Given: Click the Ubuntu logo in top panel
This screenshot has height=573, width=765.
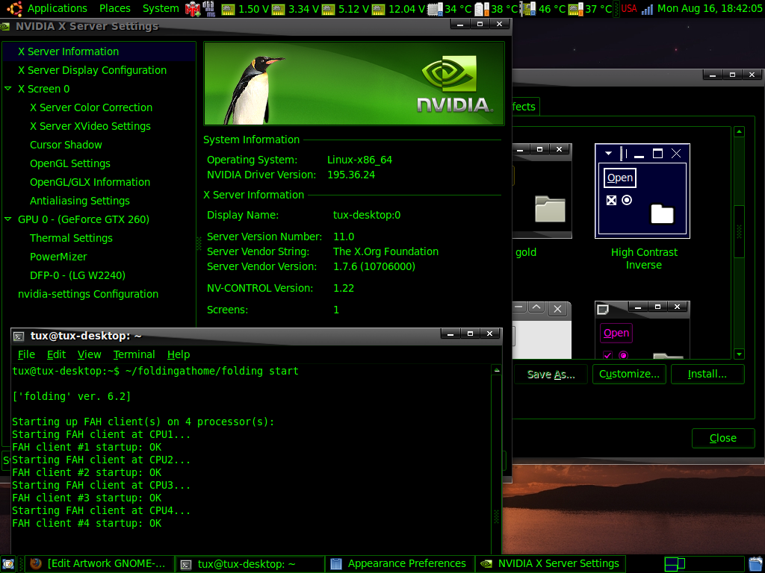Looking at the screenshot, I should click(14, 8).
